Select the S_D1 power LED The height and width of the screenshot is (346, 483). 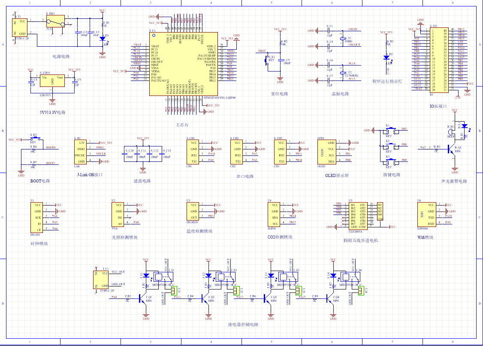[103, 39]
